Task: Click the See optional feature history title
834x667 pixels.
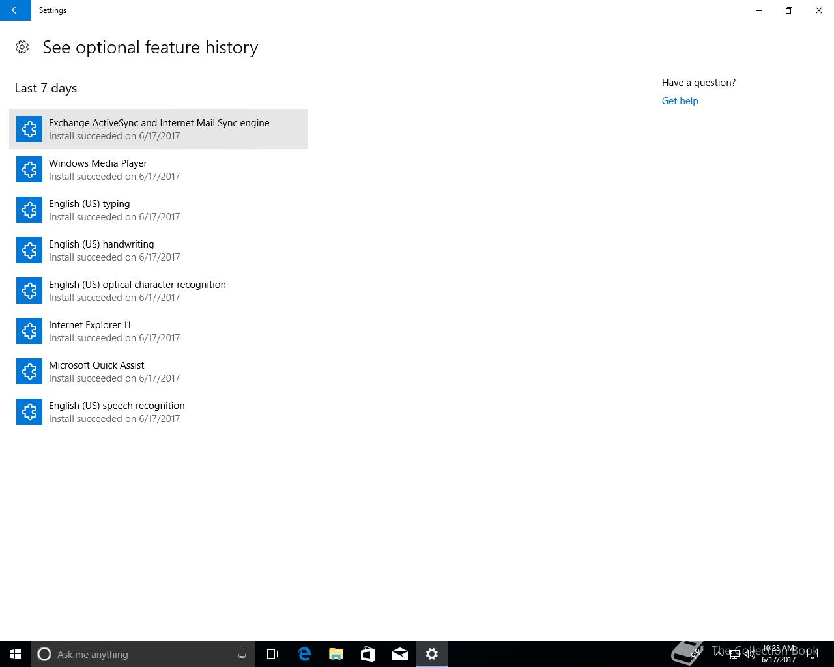Action: (151, 48)
